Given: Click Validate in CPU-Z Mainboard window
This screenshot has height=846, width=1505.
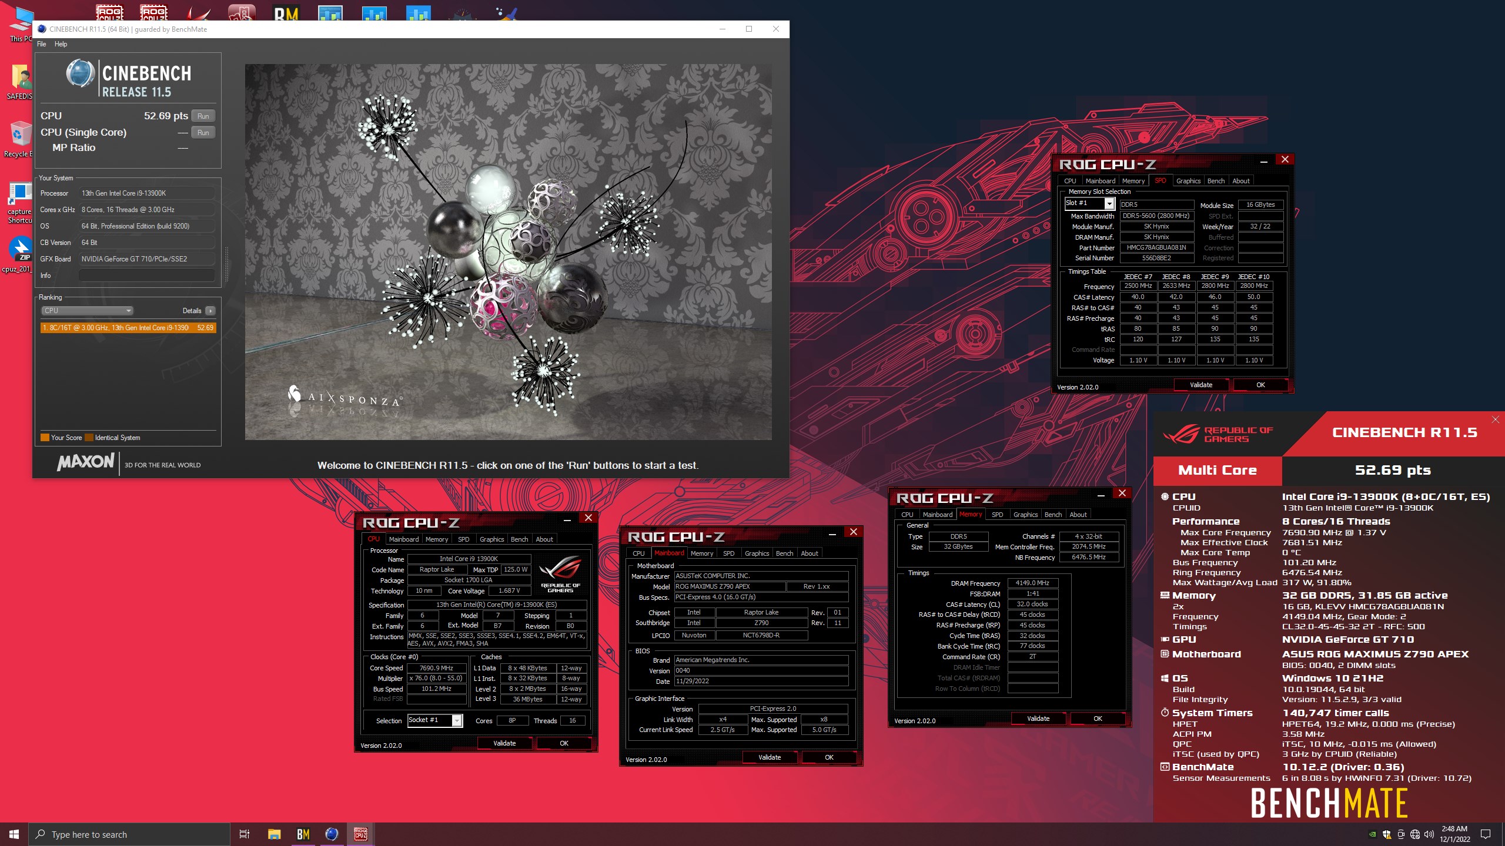Looking at the screenshot, I should (x=770, y=757).
